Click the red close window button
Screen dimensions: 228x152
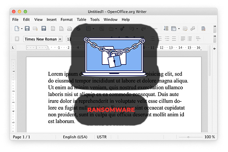(x=14, y=11)
